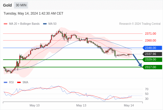Image resolution: width=163 pixels, height=110 pixels.
Task: Select the May 13 date axis label
Action: [x=81, y=105]
